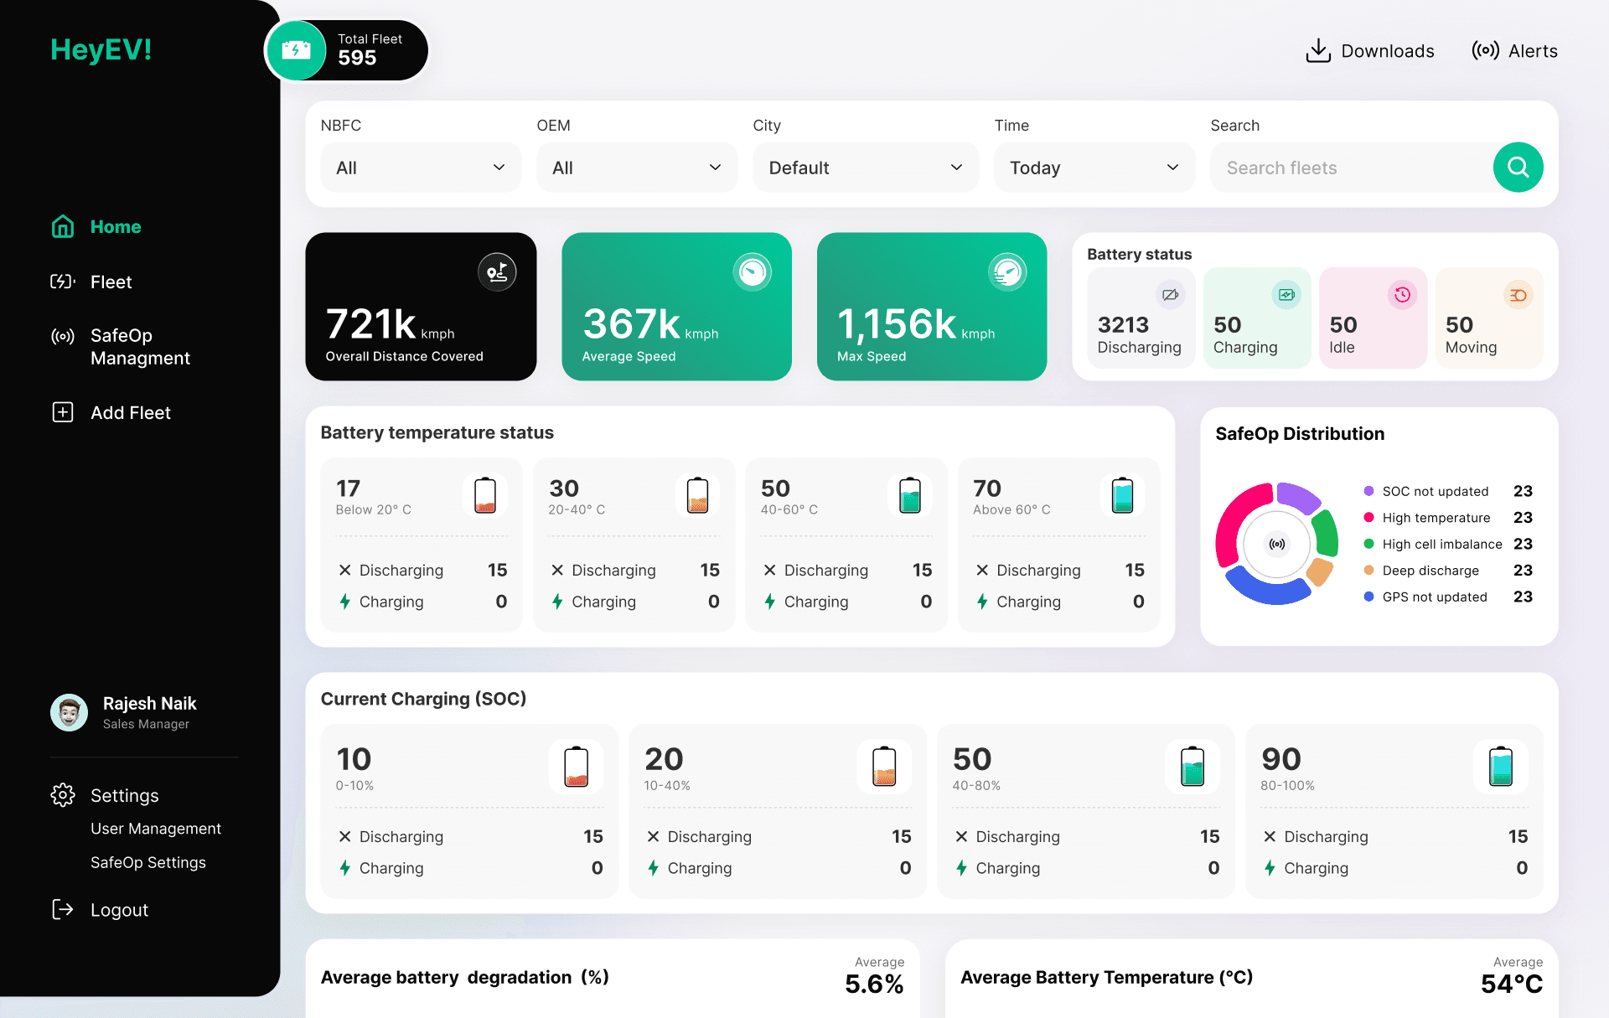Open User Management under Settings
The height and width of the screenshot is (1018, 1609).
[156, 829]
